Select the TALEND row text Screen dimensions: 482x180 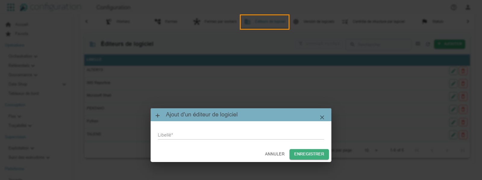click(94, 134)
